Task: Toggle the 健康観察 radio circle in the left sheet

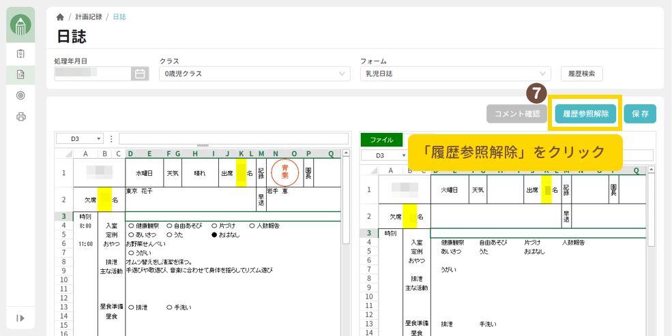Action: coord(131,226)
